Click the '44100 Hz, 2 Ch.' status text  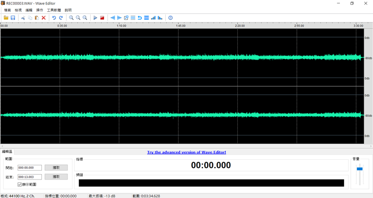[x=22, y=196]
